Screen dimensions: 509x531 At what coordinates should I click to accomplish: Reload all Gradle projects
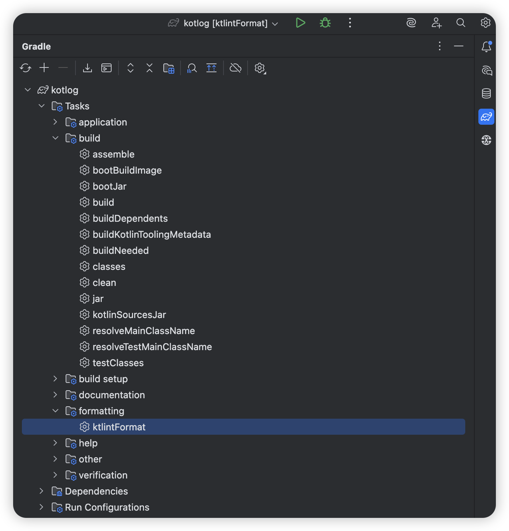click(26, 68)
